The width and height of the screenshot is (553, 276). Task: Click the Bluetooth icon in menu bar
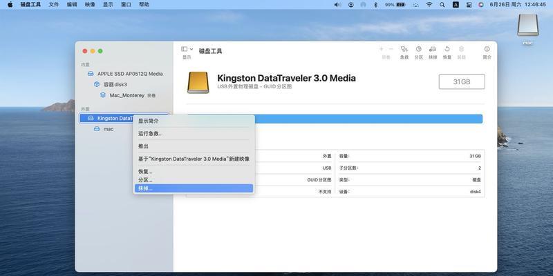376,5
